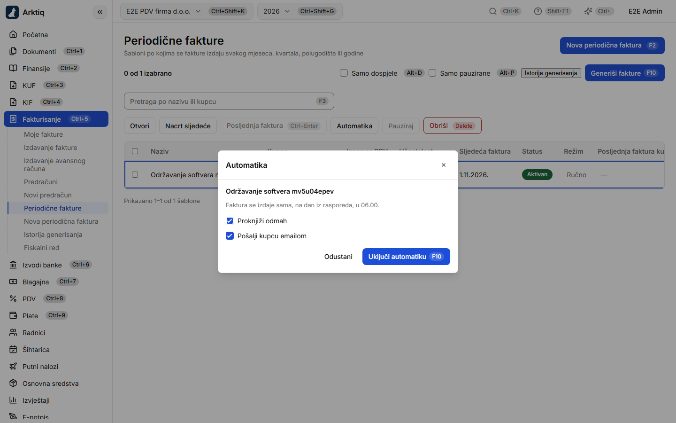Uncheck Pošalji kupcu emailom checkbox

[x=230, y=236]
